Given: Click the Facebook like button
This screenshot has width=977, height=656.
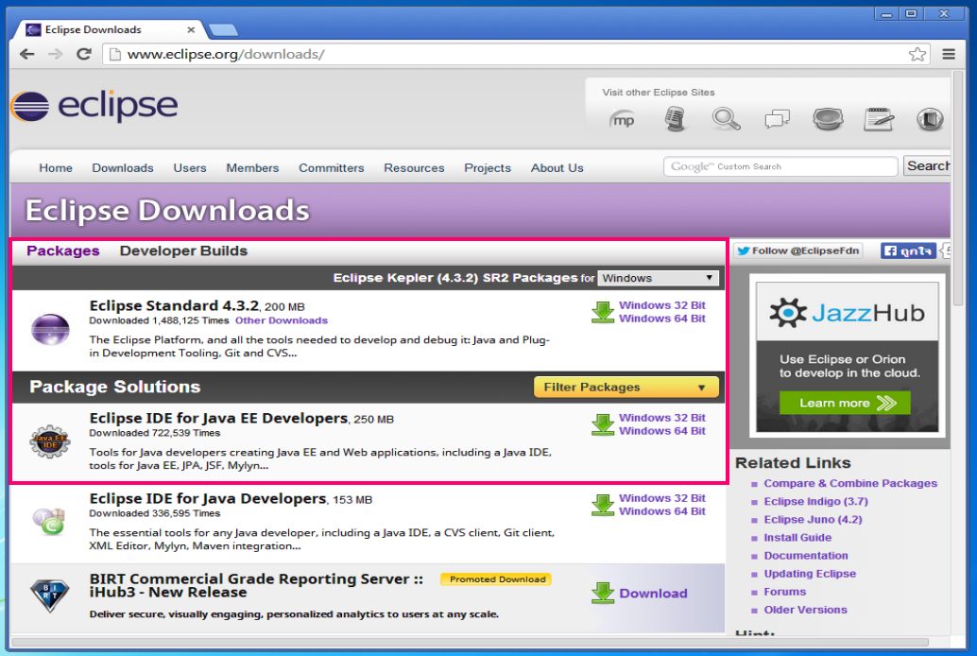Looking at the screenshot, I should pos(908,250).
